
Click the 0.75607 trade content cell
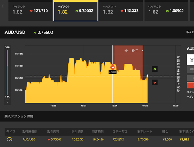pos(55,139)
